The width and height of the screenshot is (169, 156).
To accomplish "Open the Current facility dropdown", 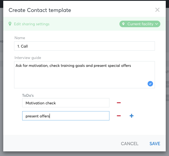I will click(140, 24).
